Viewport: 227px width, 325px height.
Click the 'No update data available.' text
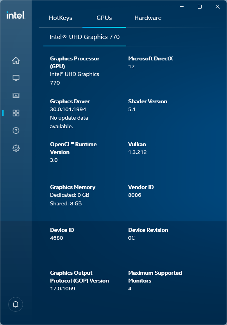coord(69,122)
